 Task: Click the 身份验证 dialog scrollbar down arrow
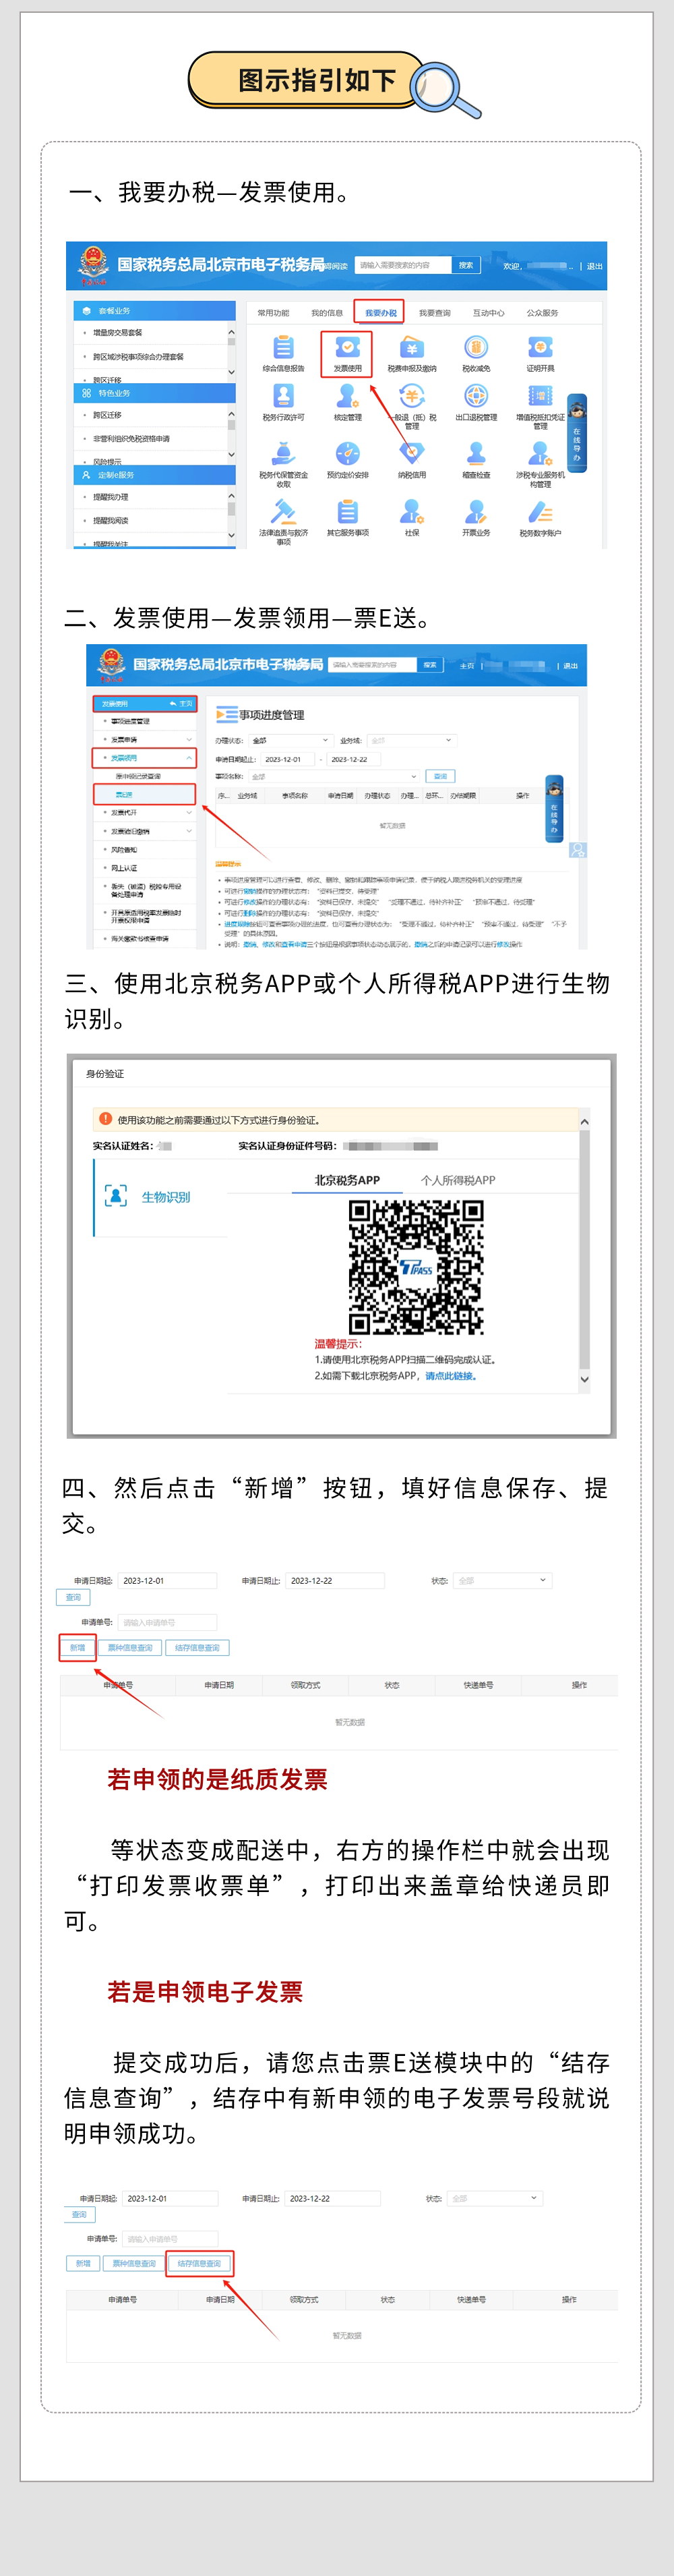584,1379
